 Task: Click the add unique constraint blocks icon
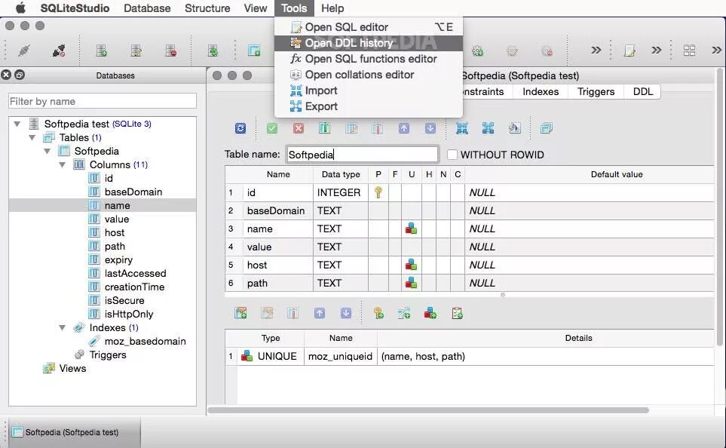click(430, 314)
